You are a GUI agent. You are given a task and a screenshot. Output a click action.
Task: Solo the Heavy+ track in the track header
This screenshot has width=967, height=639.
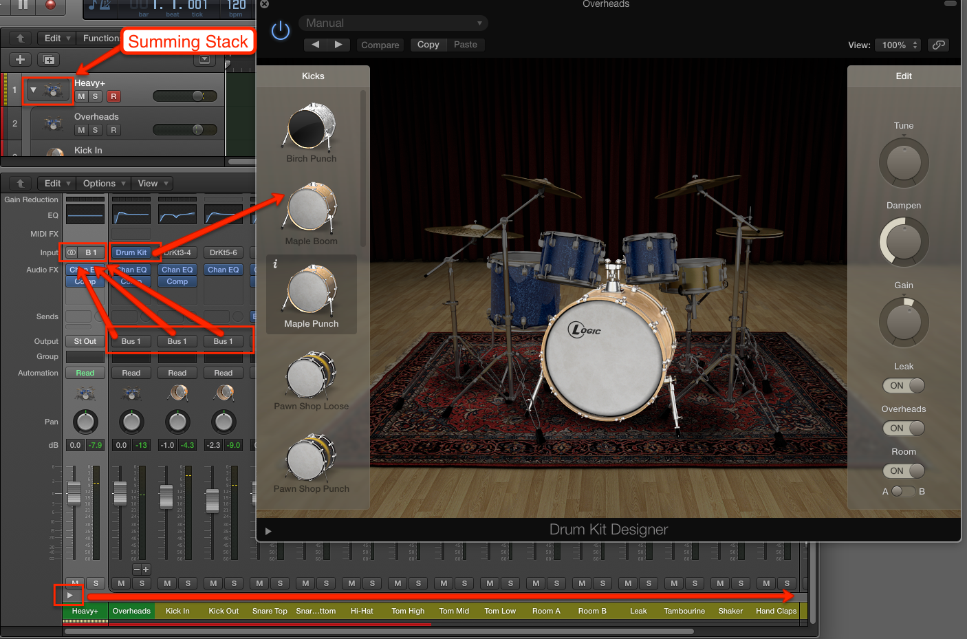click(96, 96)
